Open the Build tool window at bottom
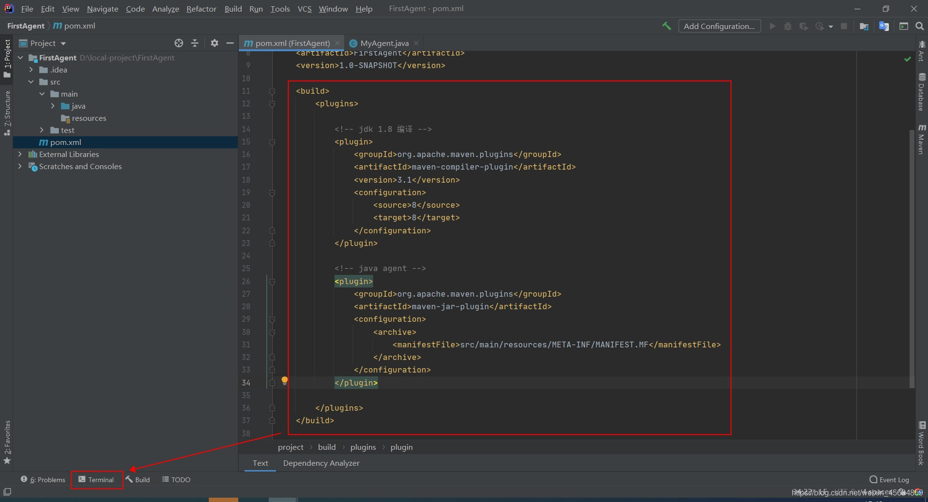Viewport: 928px width, 502px height. 138,480
